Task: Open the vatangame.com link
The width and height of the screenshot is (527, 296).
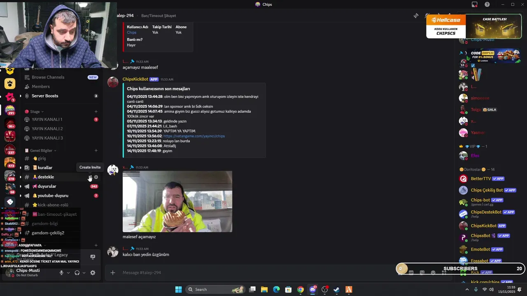Action: click(194, 136)
